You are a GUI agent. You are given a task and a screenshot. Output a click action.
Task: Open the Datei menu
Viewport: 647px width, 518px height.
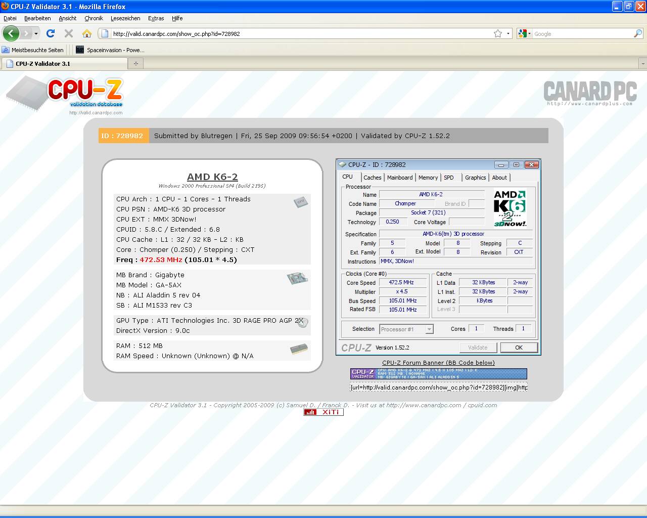pyautogui.click(x=10, y=18)
